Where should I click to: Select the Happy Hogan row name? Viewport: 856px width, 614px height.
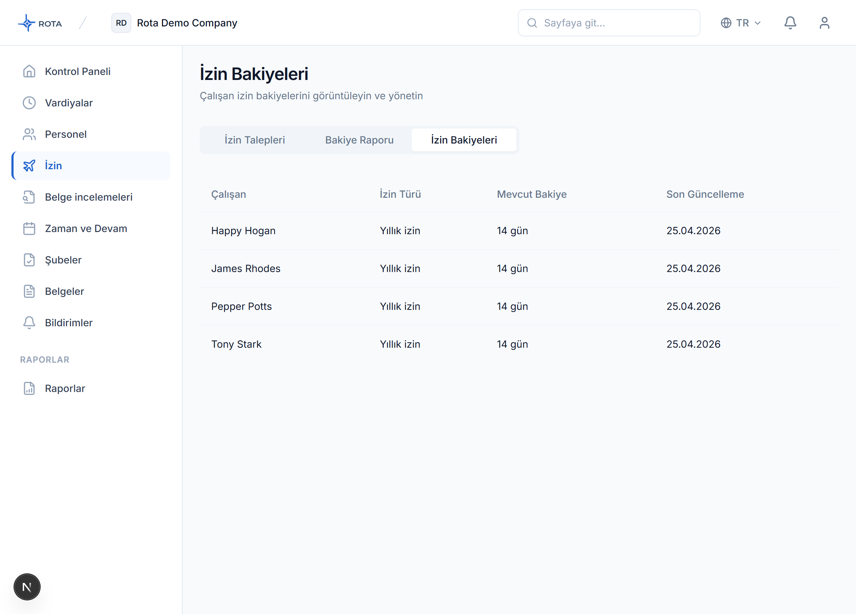[x=243, y=231]
